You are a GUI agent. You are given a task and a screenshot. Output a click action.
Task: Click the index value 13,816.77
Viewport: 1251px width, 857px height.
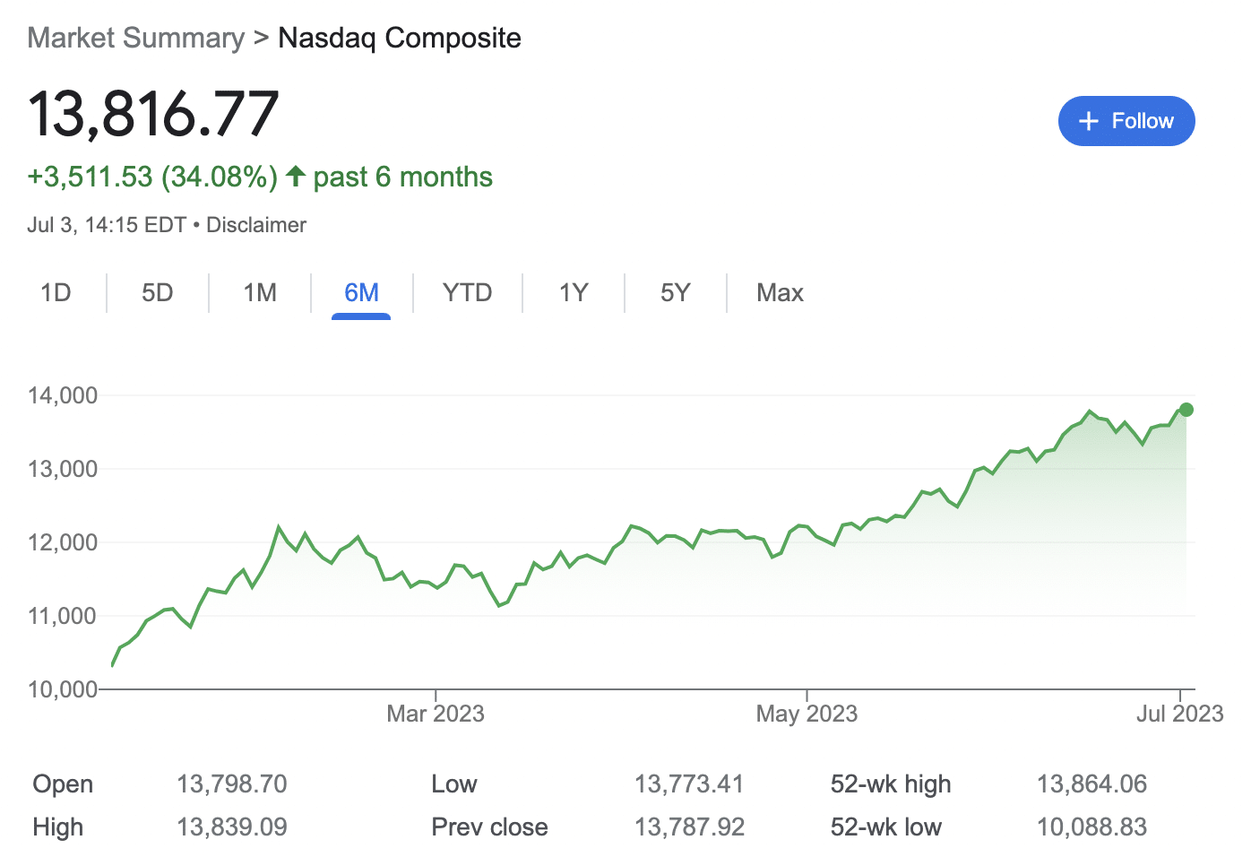click(x=153, y=114)
